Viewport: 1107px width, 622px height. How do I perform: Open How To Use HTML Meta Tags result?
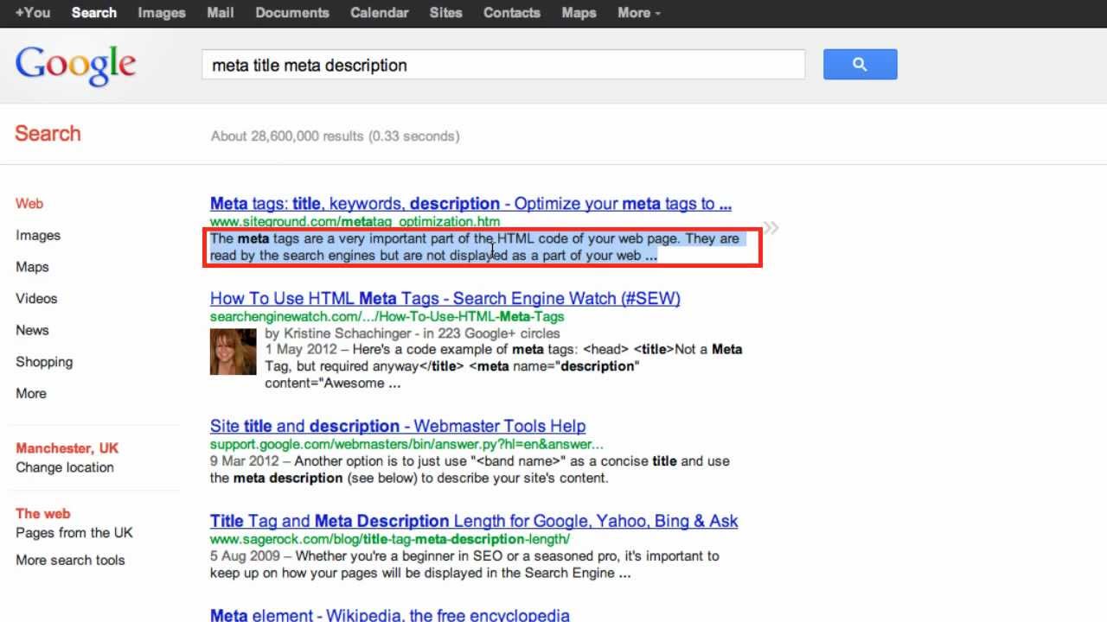tap(445, 298)
